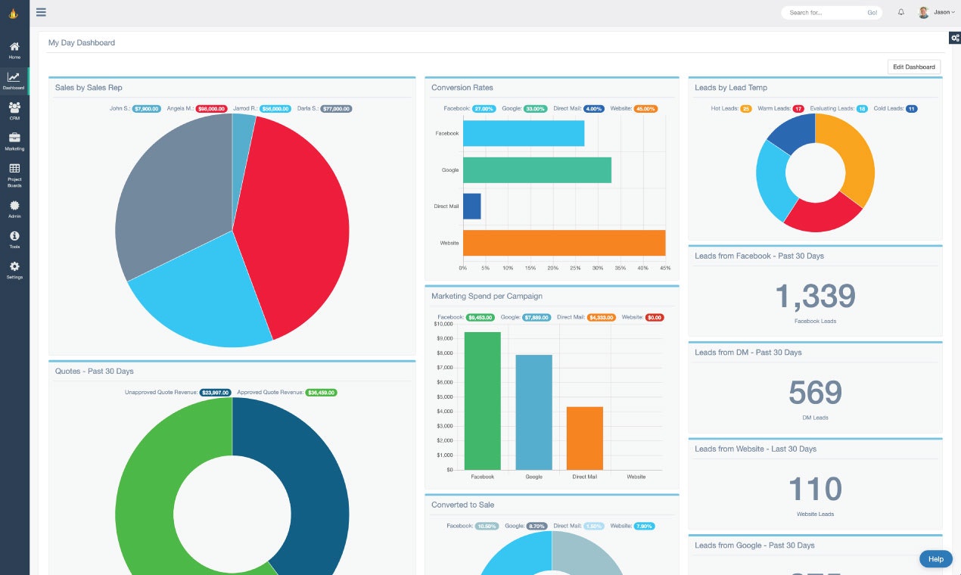This screenshot has width=961, height=575.
Task: Click Jason's profile avatar
Action: click(924, 12)
